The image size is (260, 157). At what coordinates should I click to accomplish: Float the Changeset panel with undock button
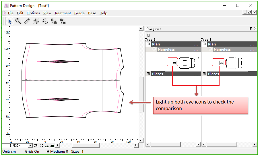click(x=251, y=29)
